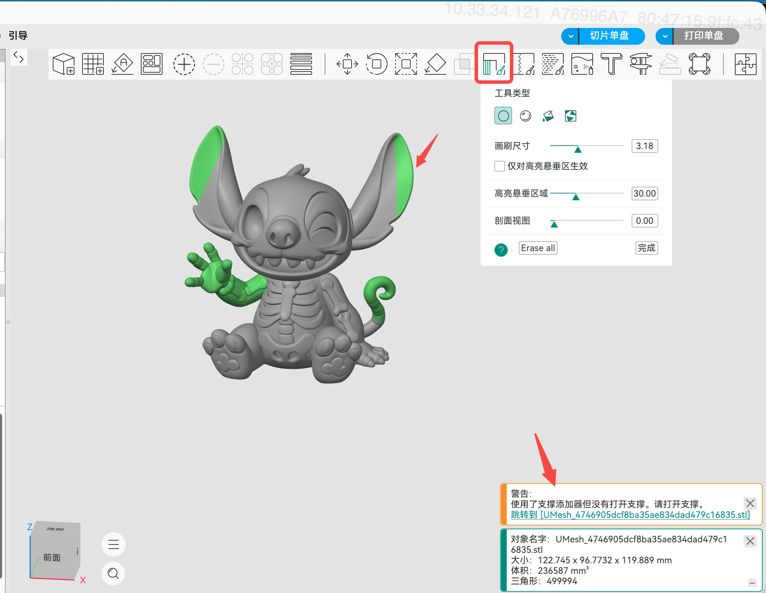Click the Split to objects icon

click(243, 64)
